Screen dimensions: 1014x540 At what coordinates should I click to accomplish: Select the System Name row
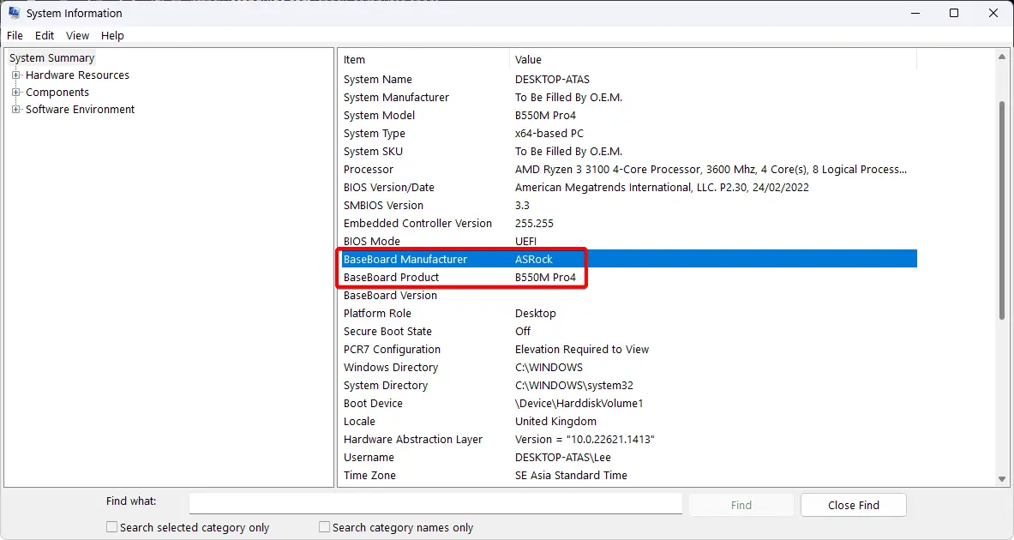pos(629,80)
